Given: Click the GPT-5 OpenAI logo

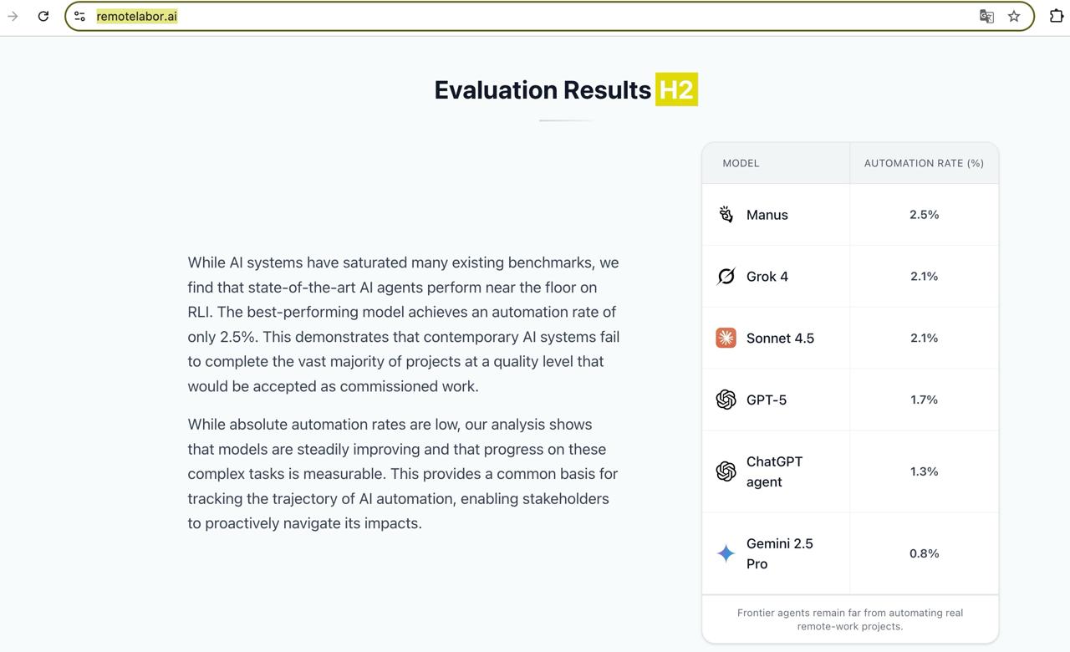Looking at the screenshot, I should 726,400.
